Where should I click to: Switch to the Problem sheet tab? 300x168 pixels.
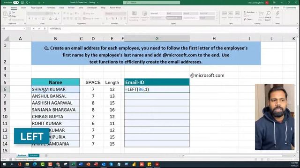[22, 155]
